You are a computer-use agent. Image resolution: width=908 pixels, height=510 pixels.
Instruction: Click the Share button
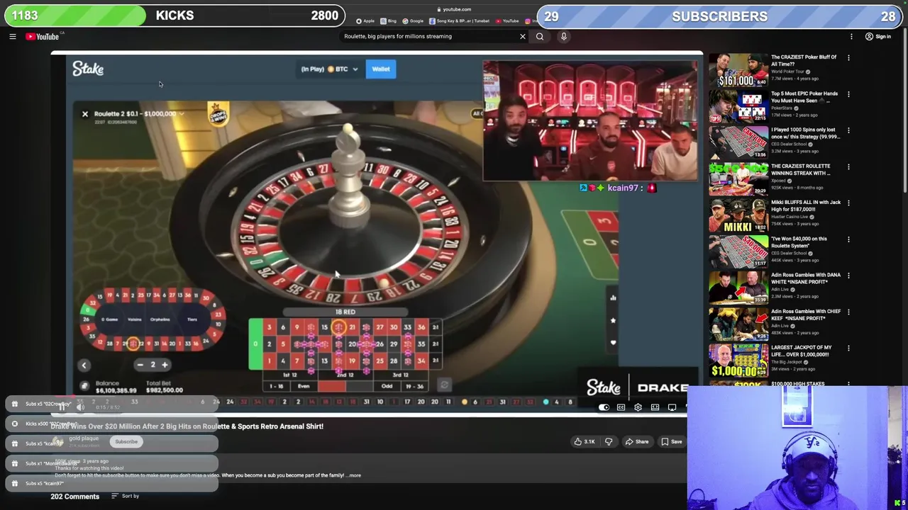636,442
